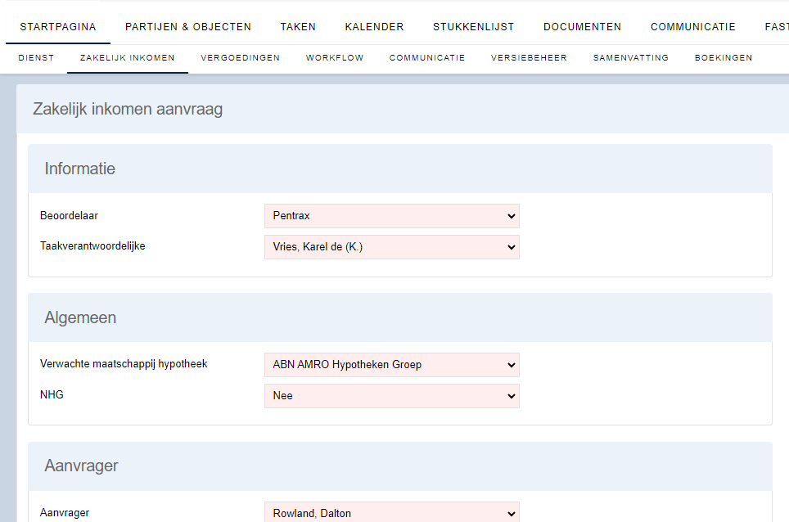This screenshot has height=522, width=789.
Task: Open the Dienst sub-tab
Action: (x=36, y=58)
